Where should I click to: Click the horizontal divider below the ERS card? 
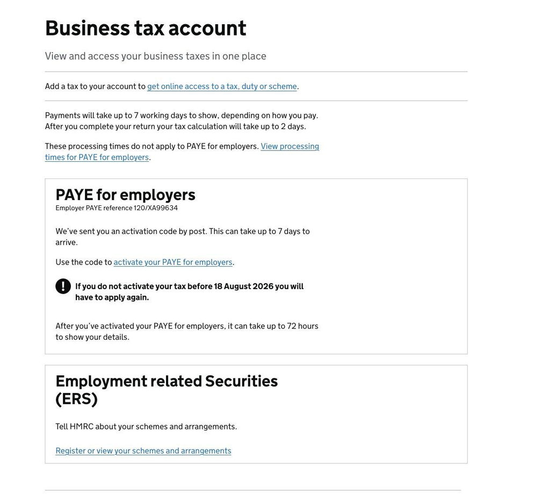(253, 490)
